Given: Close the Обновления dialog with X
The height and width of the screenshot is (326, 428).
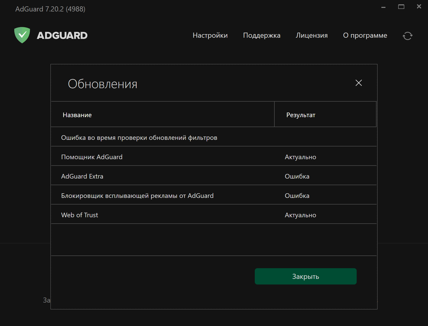Looking at the screenshot, I should tap(359, 83).
